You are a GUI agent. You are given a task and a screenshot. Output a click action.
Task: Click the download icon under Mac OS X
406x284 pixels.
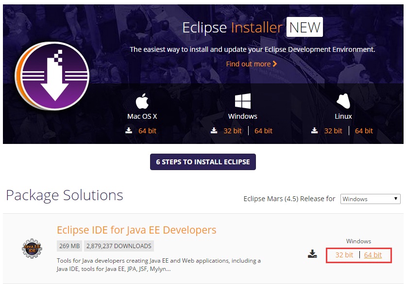point(129,130)
